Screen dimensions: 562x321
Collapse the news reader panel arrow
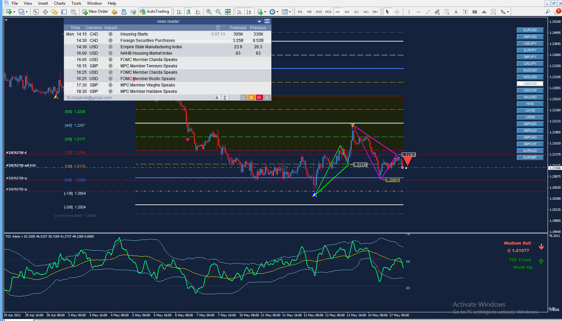pyautogui.click(x=259, y=21)
